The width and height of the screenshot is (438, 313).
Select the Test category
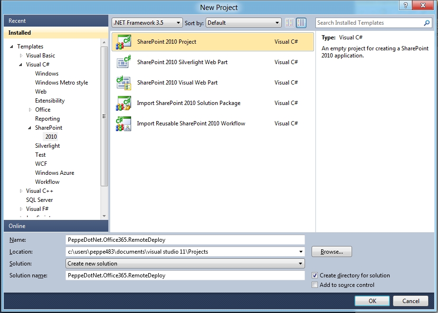pos(40,155)
